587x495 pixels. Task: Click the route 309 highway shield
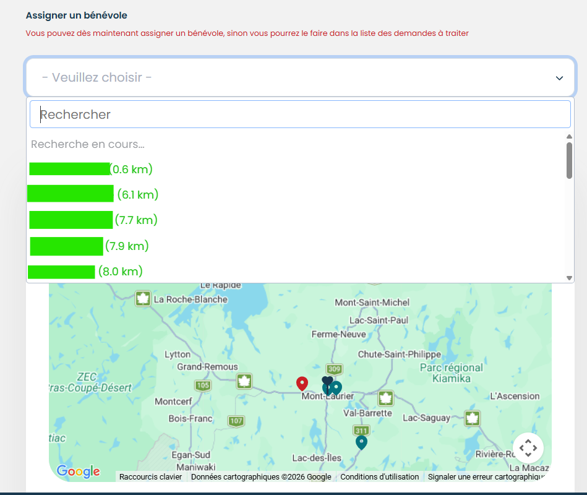pyautogui.click(x=335, y=370)
